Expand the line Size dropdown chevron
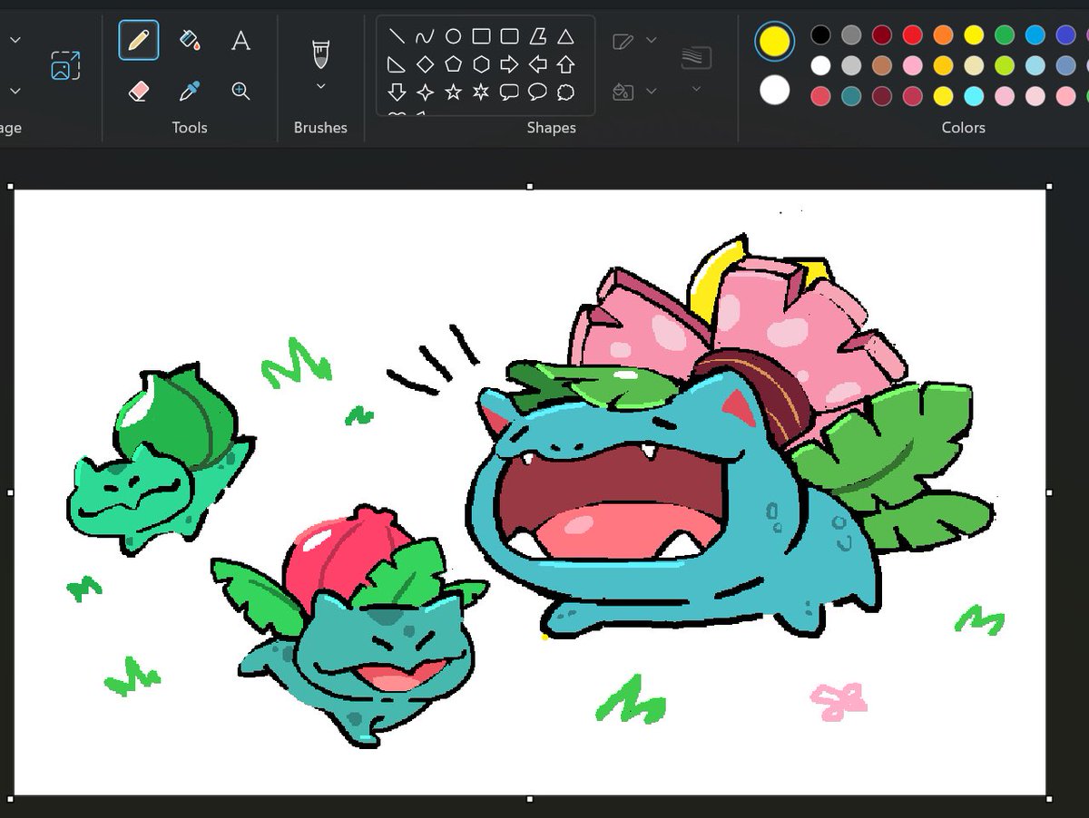 [x=696, y=89]
